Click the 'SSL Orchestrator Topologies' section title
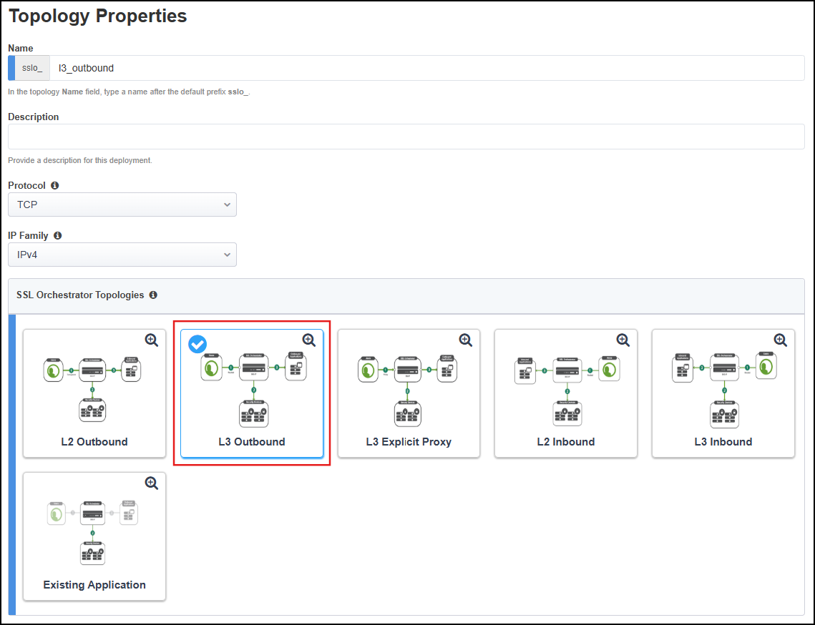Image resolution: width=815 pixels, height=625 pixels. pyautogui.click(x=80, y=295)
